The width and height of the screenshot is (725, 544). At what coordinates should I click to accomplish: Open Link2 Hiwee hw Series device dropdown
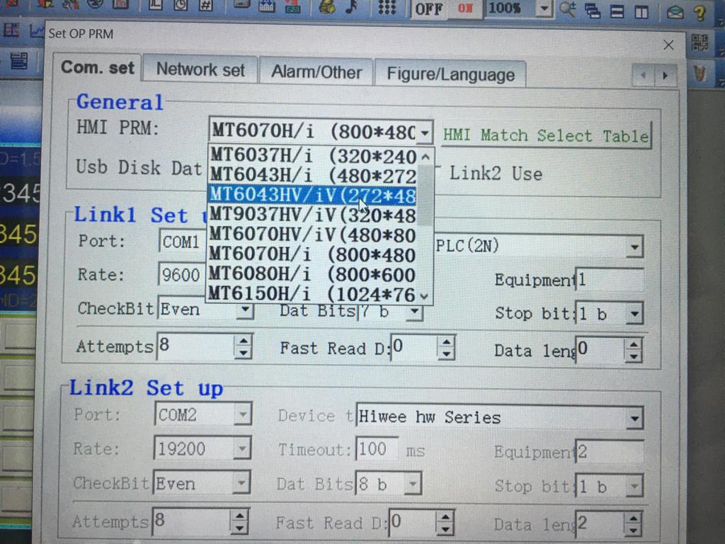click(x=634, y=419)
